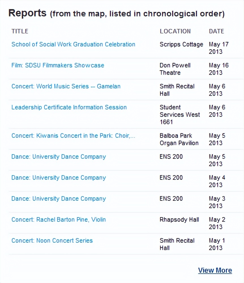Click the DATE column header
The height and width of the screenshot is (283, 244).
217,31
